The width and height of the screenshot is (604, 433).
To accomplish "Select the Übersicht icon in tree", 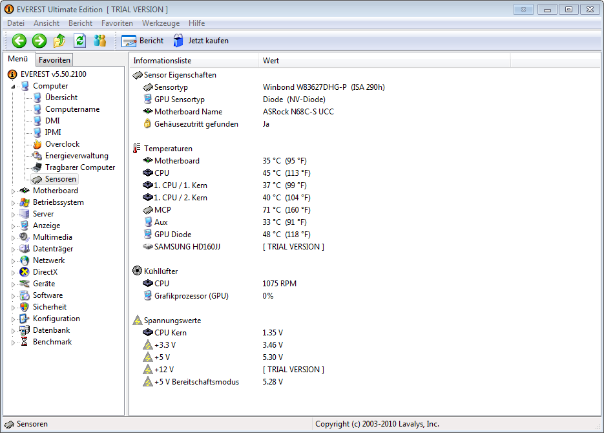I will (37, 98).
